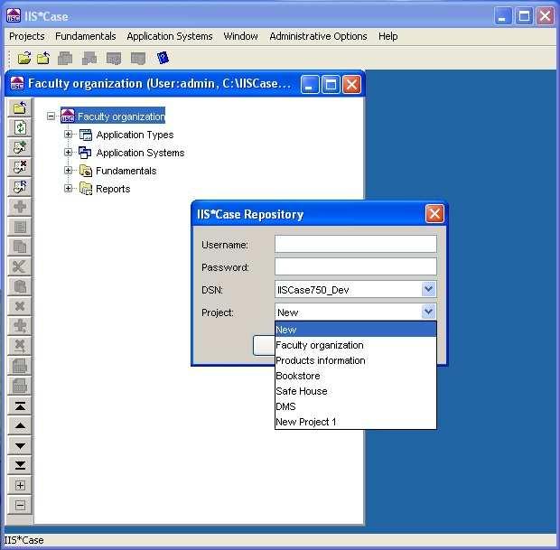Click the Password input field
This screenshot has width=560, height=550.
[356, 266]
